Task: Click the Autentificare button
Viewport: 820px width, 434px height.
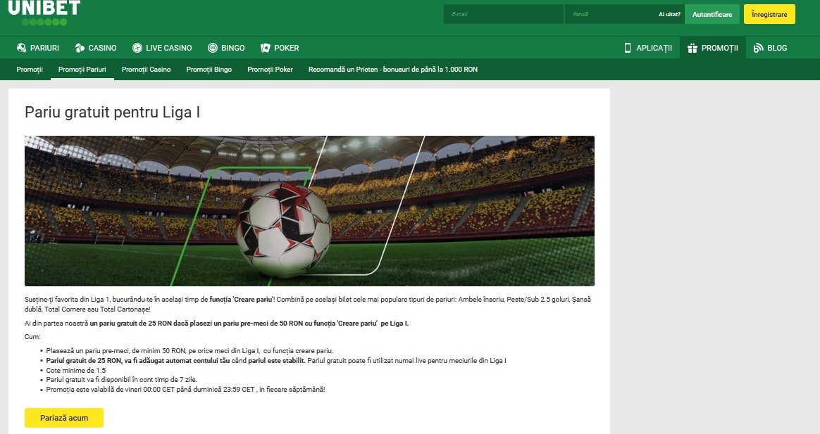Action: click(712, 15)
